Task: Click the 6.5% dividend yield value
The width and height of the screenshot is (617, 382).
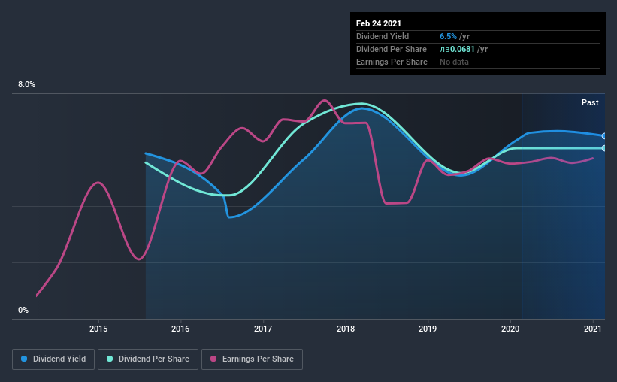Action: (448, 36)
